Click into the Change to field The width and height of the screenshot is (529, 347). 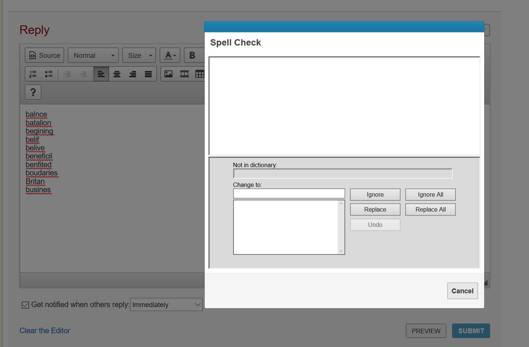(x=289, y=193)
